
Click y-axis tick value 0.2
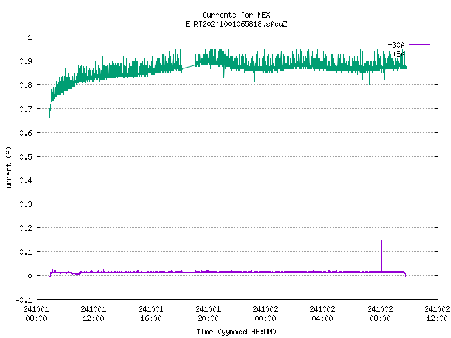click(x=25, y=228)
